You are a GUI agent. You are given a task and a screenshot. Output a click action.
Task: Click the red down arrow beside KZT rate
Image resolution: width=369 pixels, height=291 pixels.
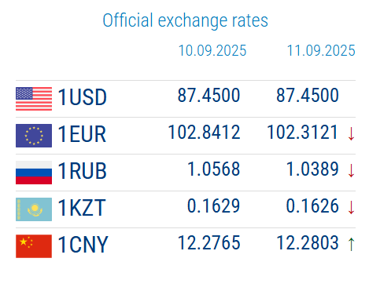pyautogui.click(x=351, y=207)
